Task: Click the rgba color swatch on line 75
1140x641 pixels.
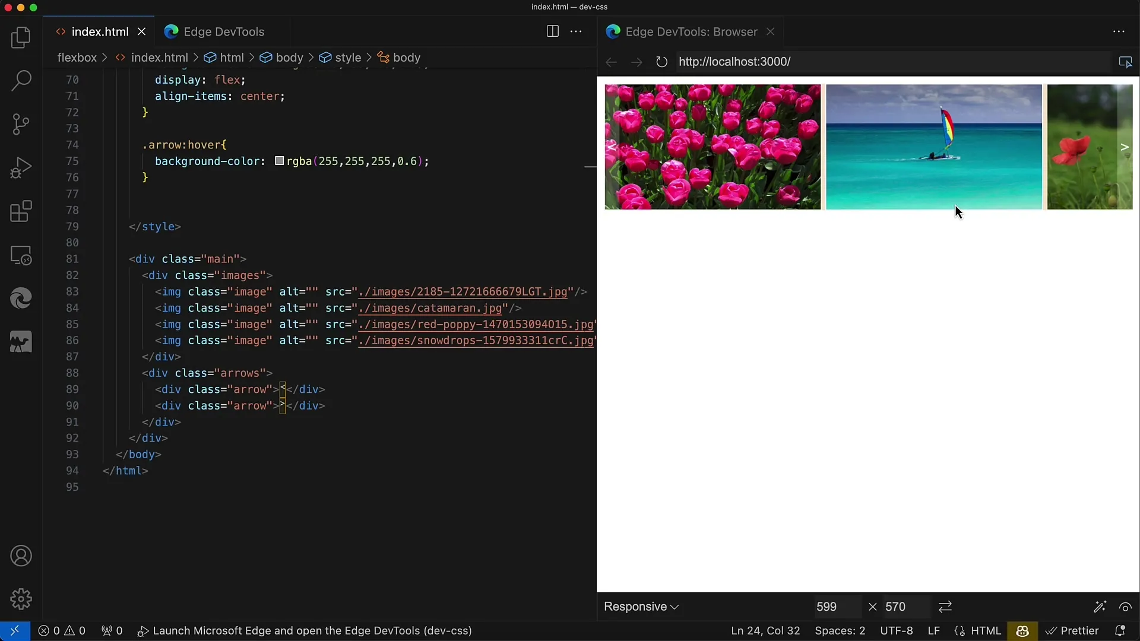Action: [279, 161]
